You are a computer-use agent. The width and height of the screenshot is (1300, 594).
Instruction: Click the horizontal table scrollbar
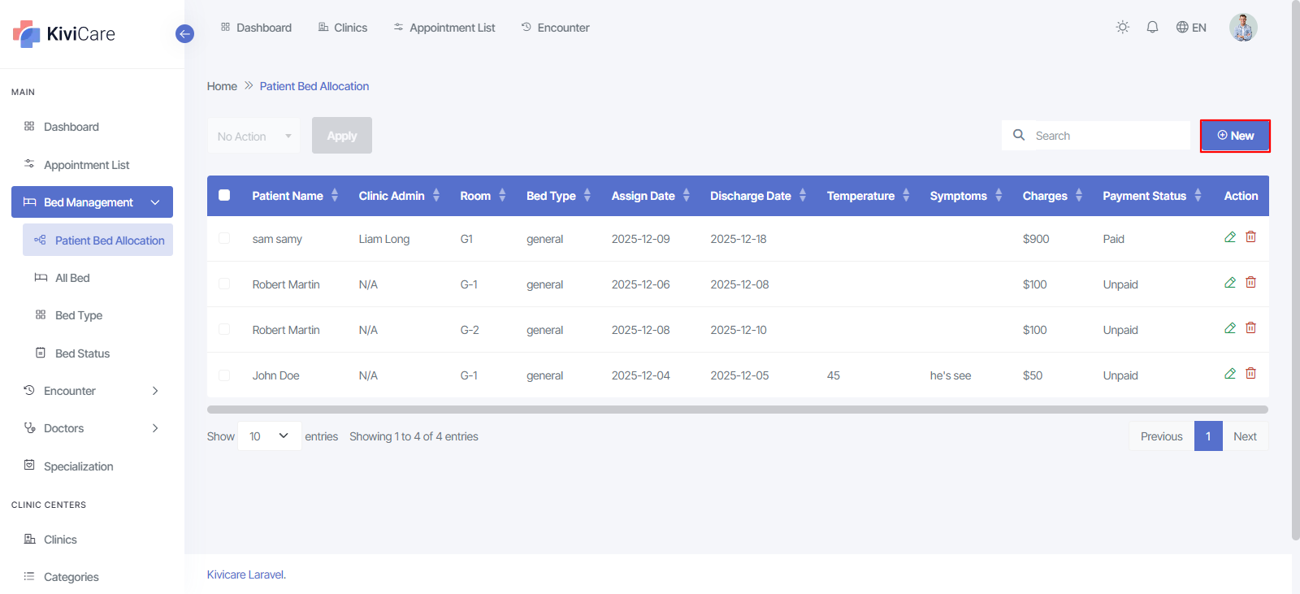(737, 410)
